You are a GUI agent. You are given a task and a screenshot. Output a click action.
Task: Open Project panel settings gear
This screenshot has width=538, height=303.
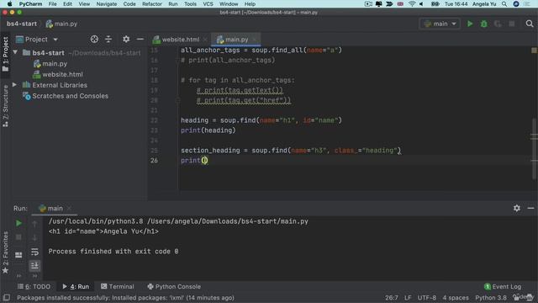(x=126, y=40)
